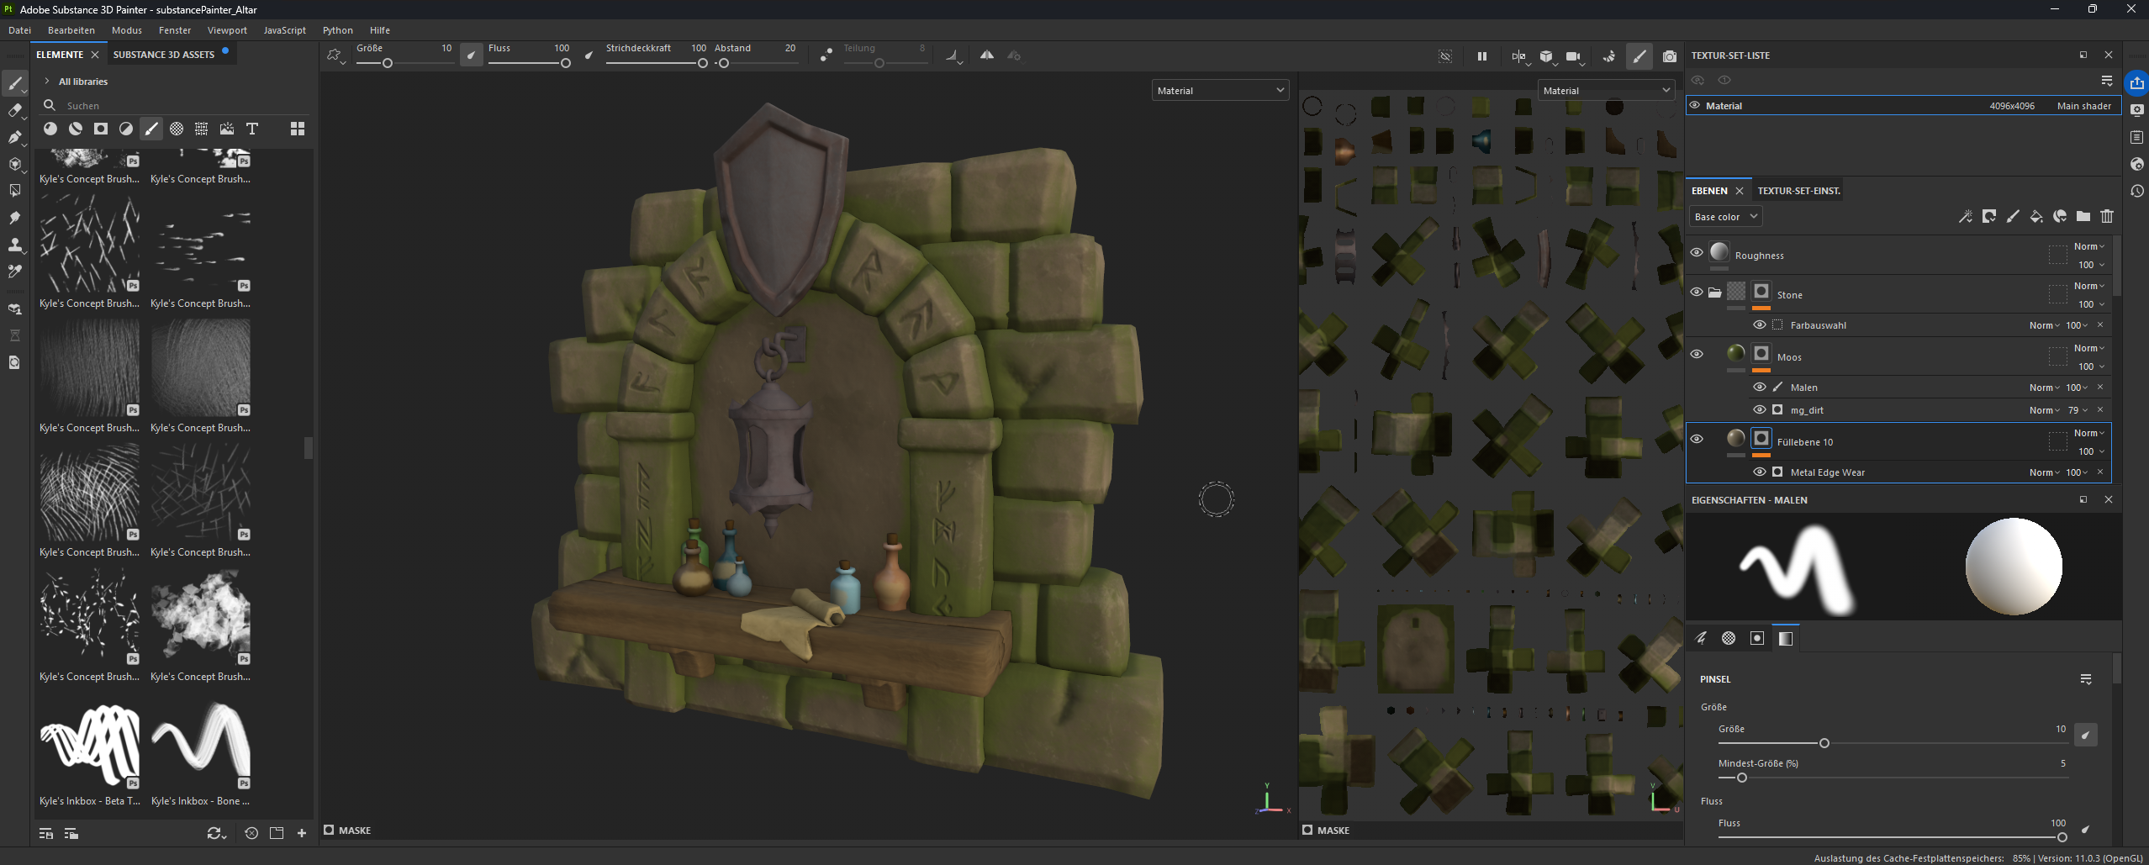
Task: Switch to the TEXTUR-SET-EINST. tab
Action: [1798, 191]
